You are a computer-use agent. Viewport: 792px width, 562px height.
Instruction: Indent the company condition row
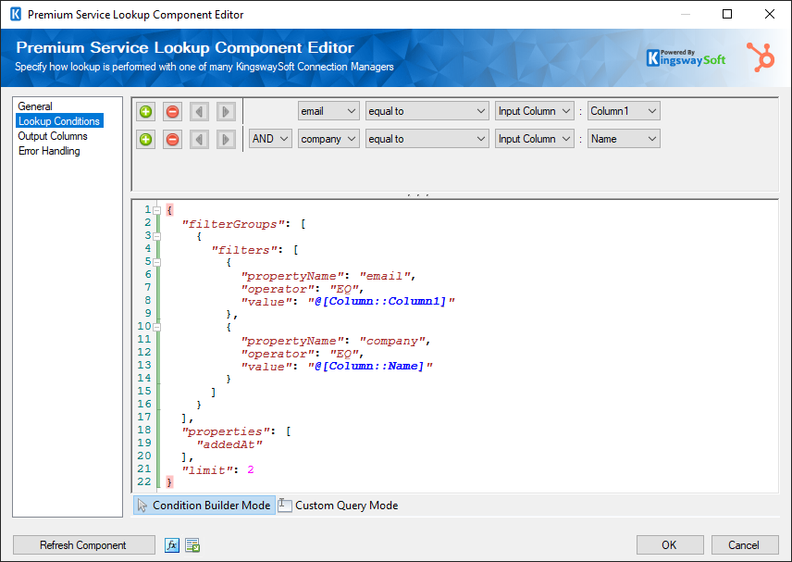tap(226, 139)
